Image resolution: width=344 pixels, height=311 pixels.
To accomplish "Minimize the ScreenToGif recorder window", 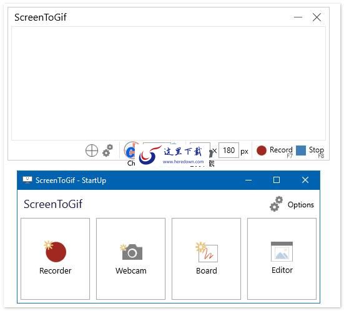I will (x=298, y=17).
